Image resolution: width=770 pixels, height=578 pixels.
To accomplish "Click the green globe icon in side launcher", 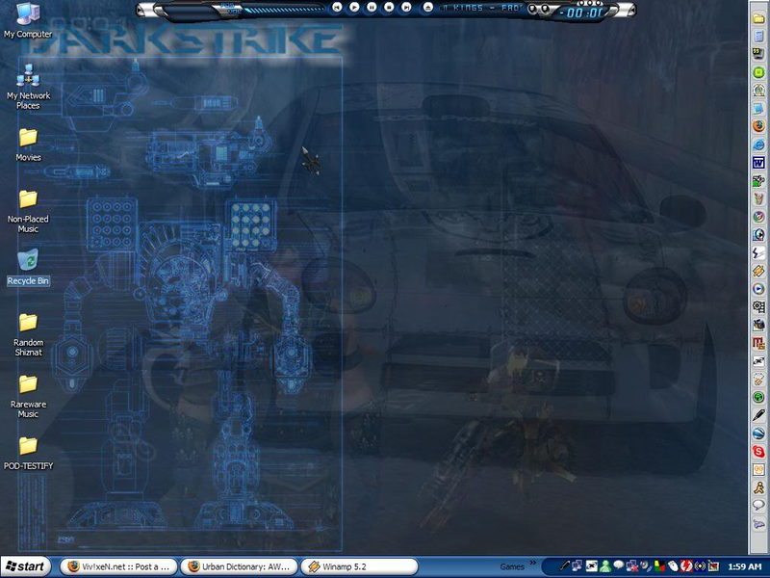I will click(758, 397).
